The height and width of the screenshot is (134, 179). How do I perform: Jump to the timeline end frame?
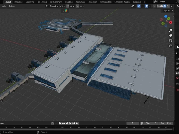(77, 123)
